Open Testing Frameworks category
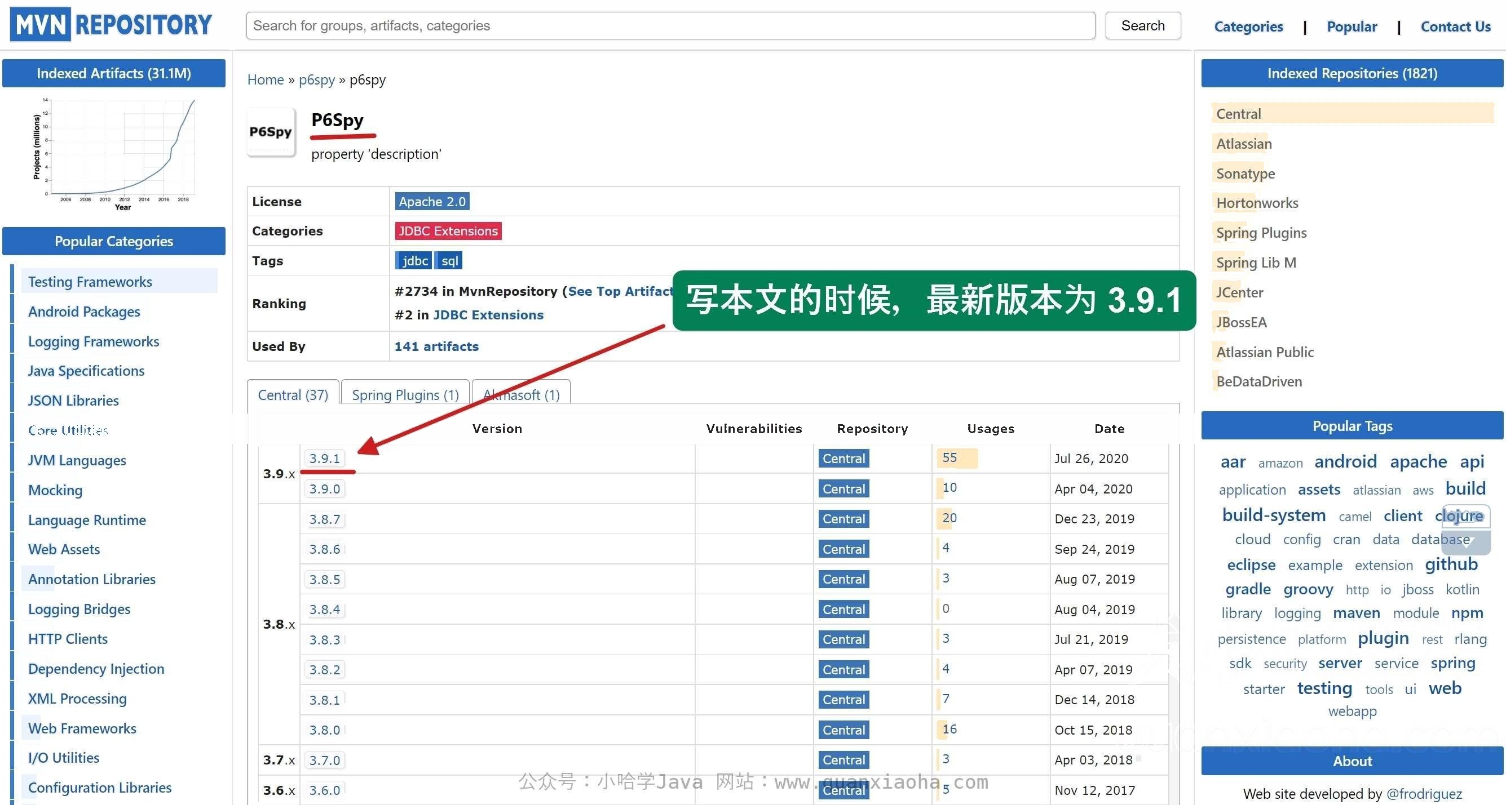The width and height of the screenshot is (1506, 805). [x=90, y=282]
